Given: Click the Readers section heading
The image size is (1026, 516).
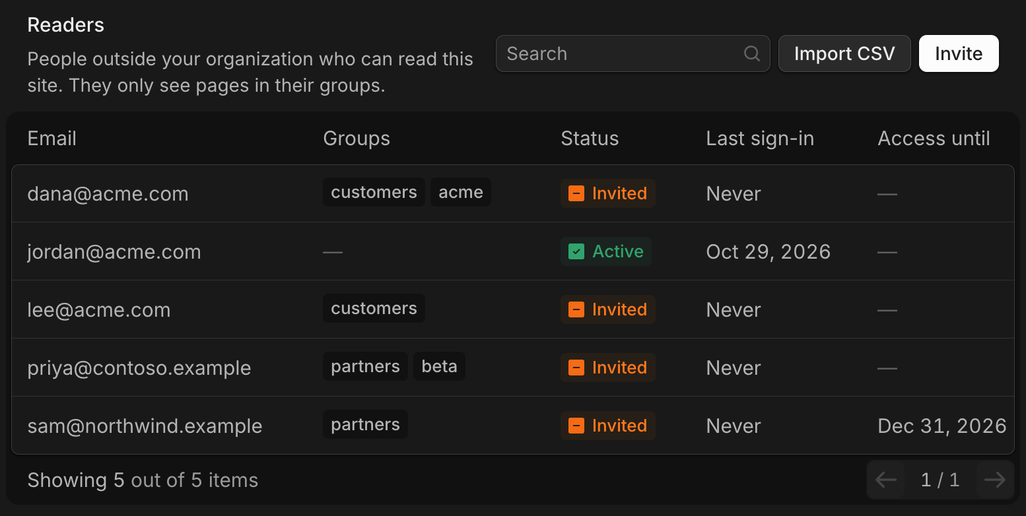Looking at the screenshot, I should (66, 25).
